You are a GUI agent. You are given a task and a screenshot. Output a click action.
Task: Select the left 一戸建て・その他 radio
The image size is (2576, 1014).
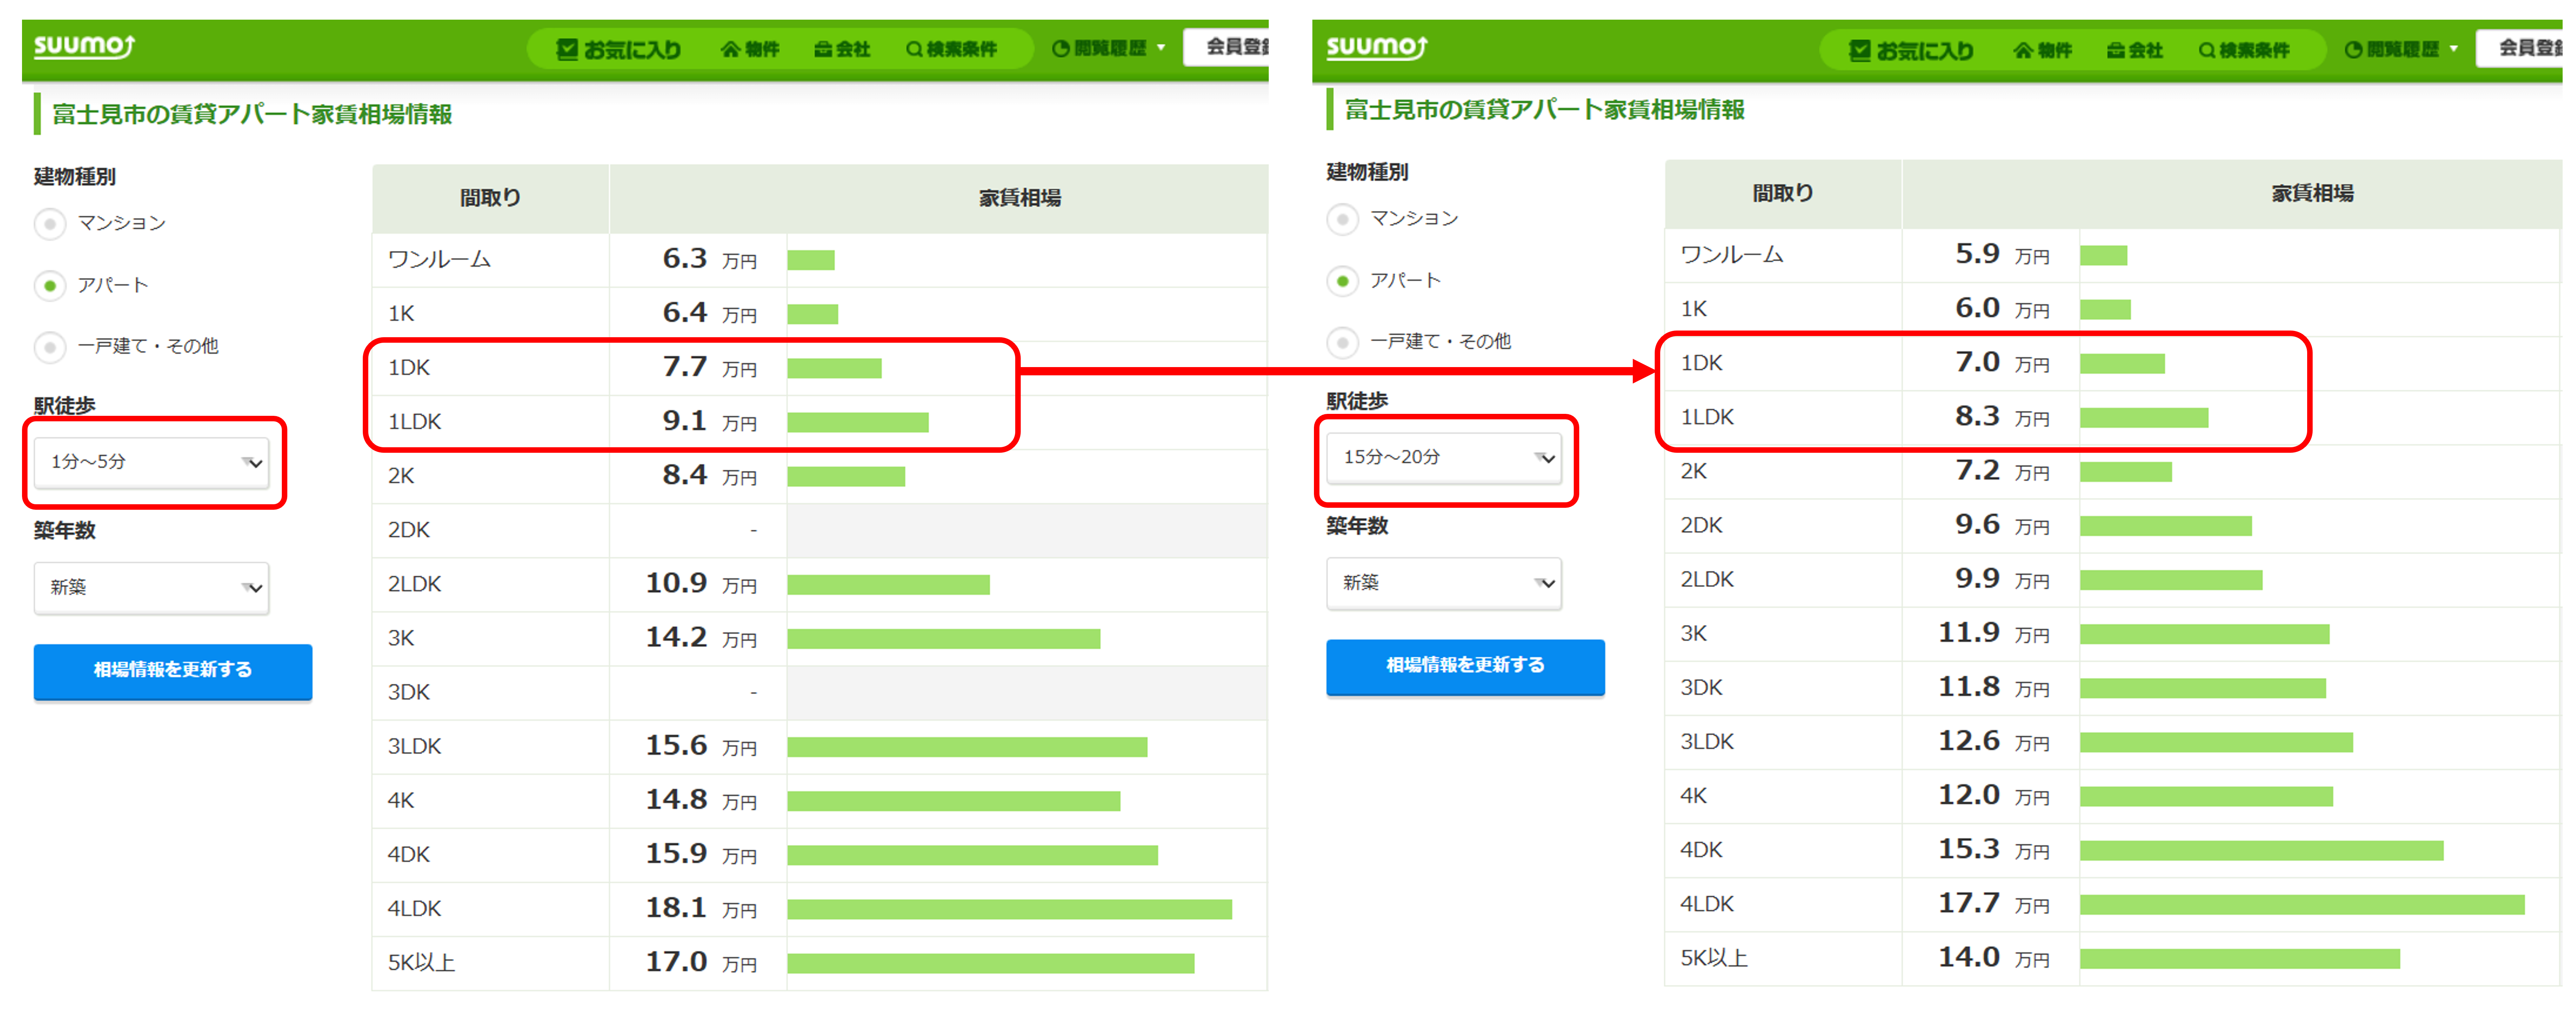(x=50, y=347)
